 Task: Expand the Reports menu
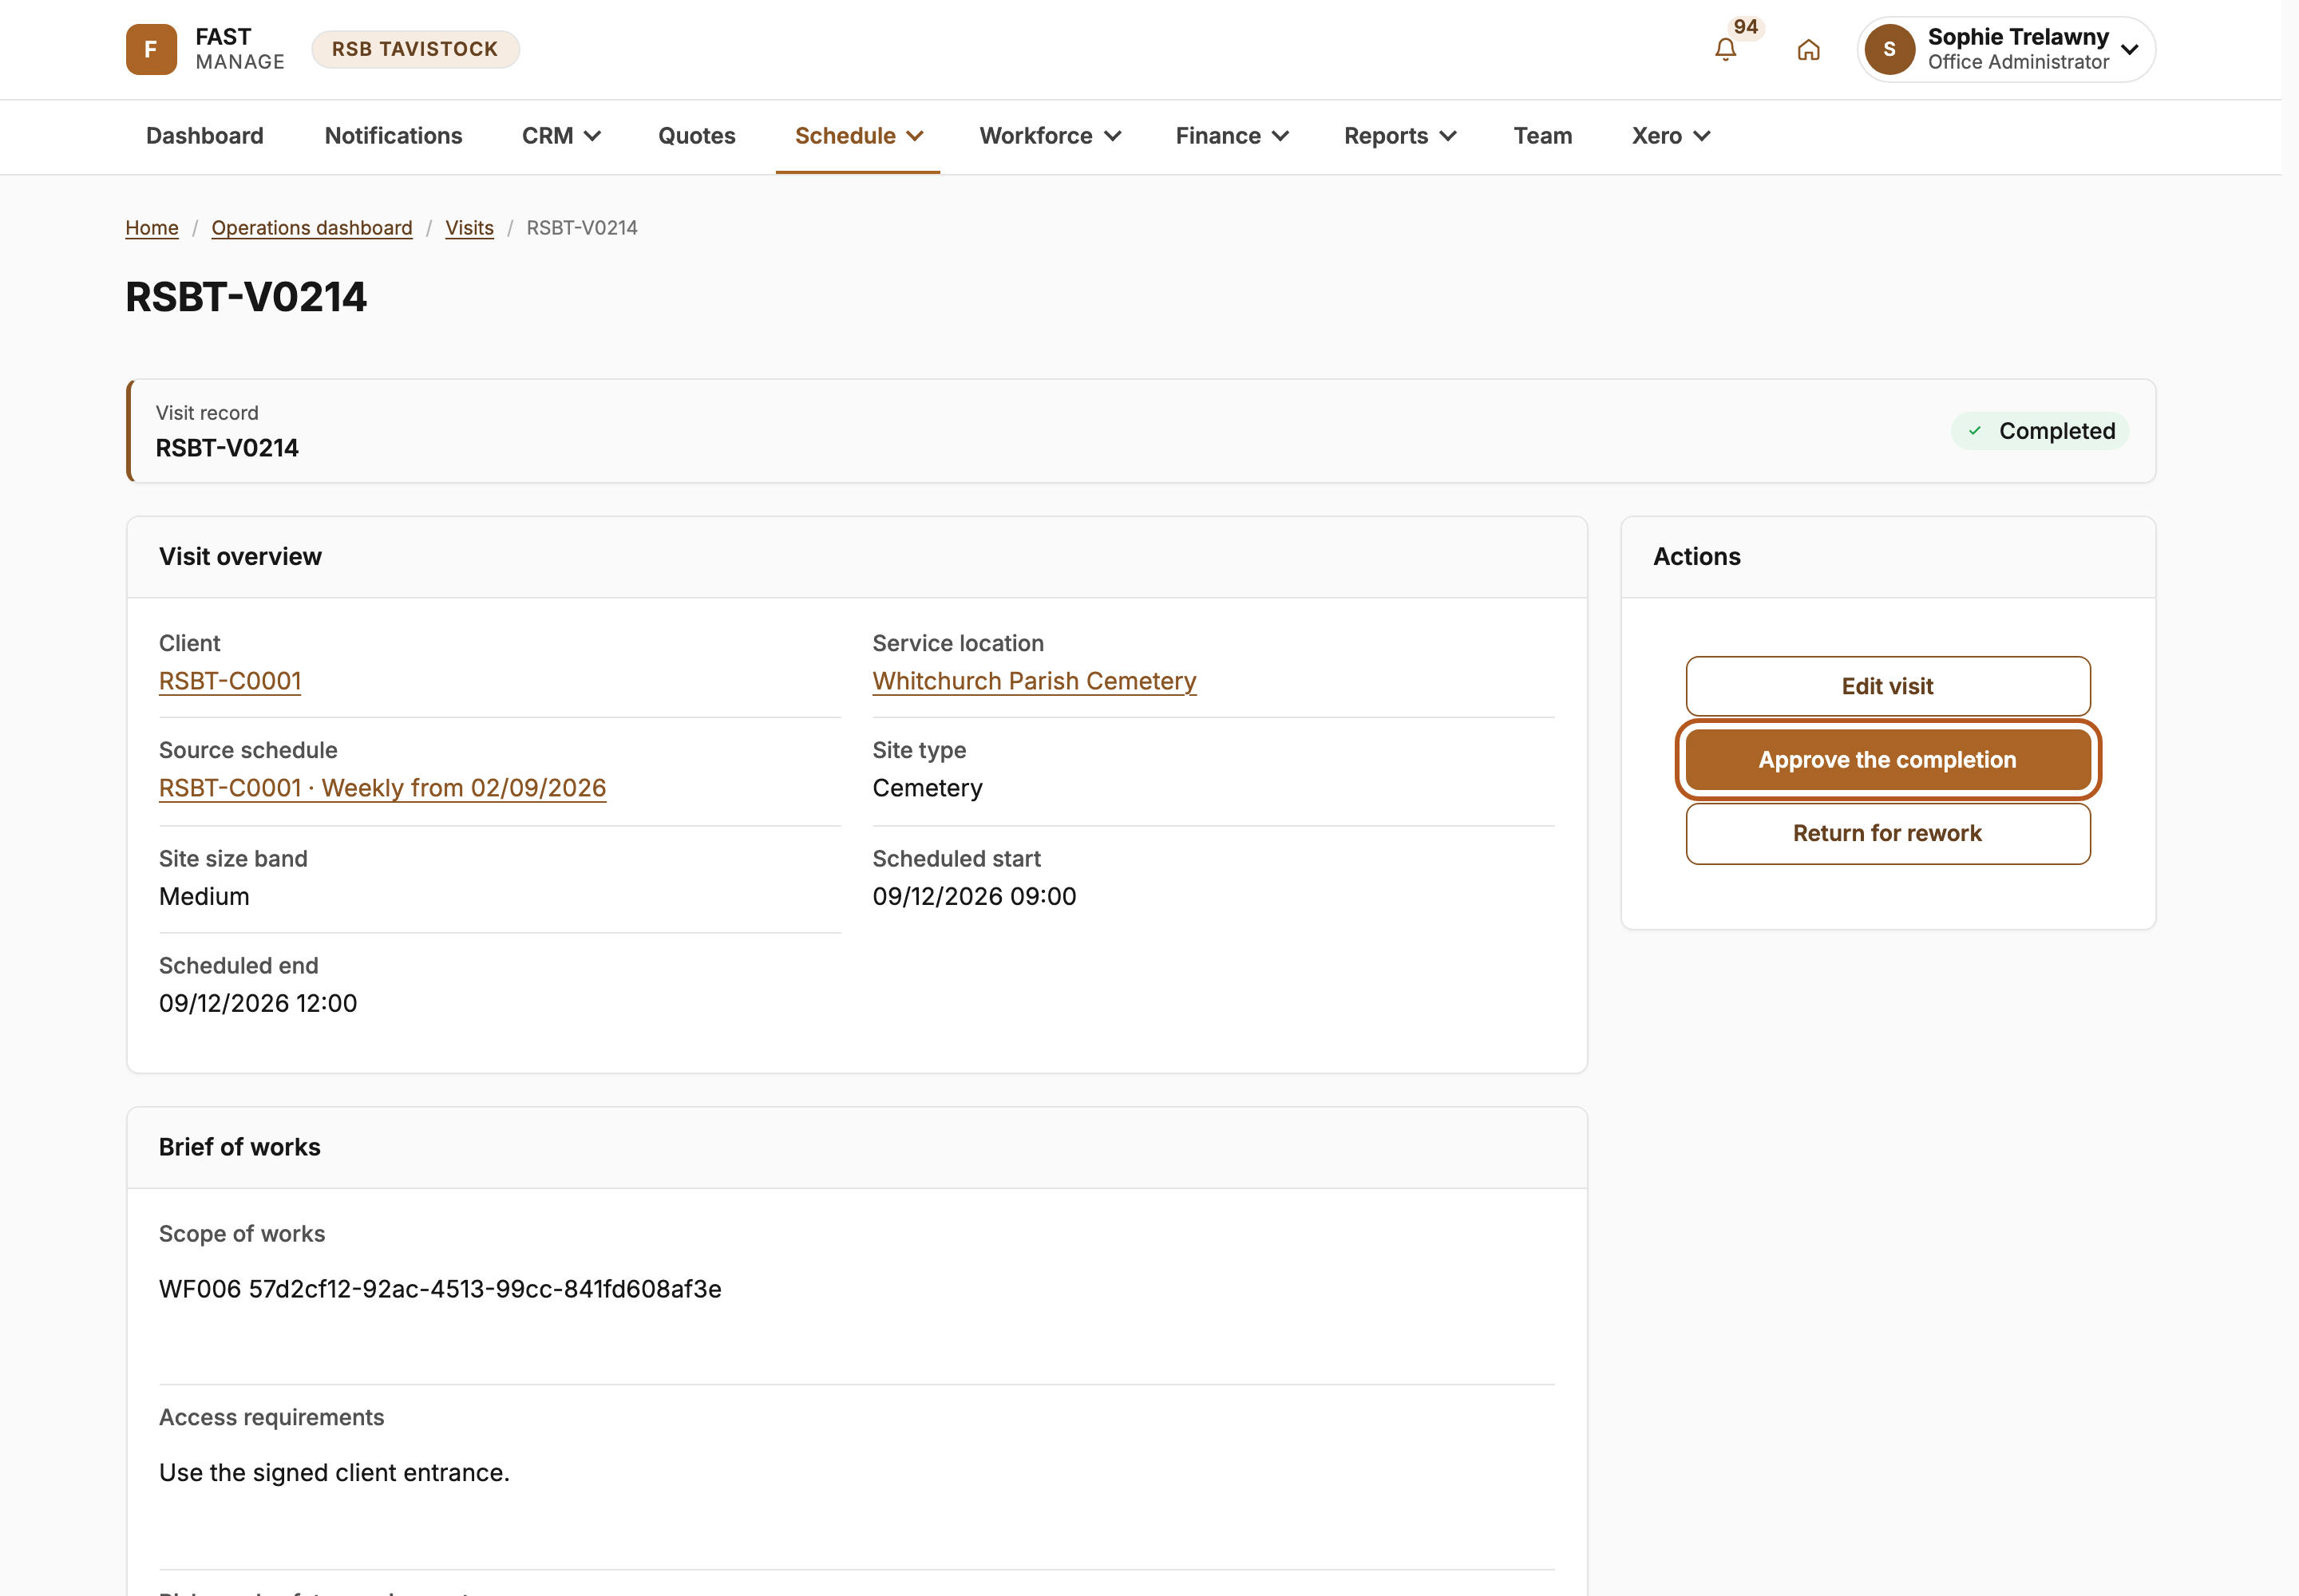[1399, 136]
